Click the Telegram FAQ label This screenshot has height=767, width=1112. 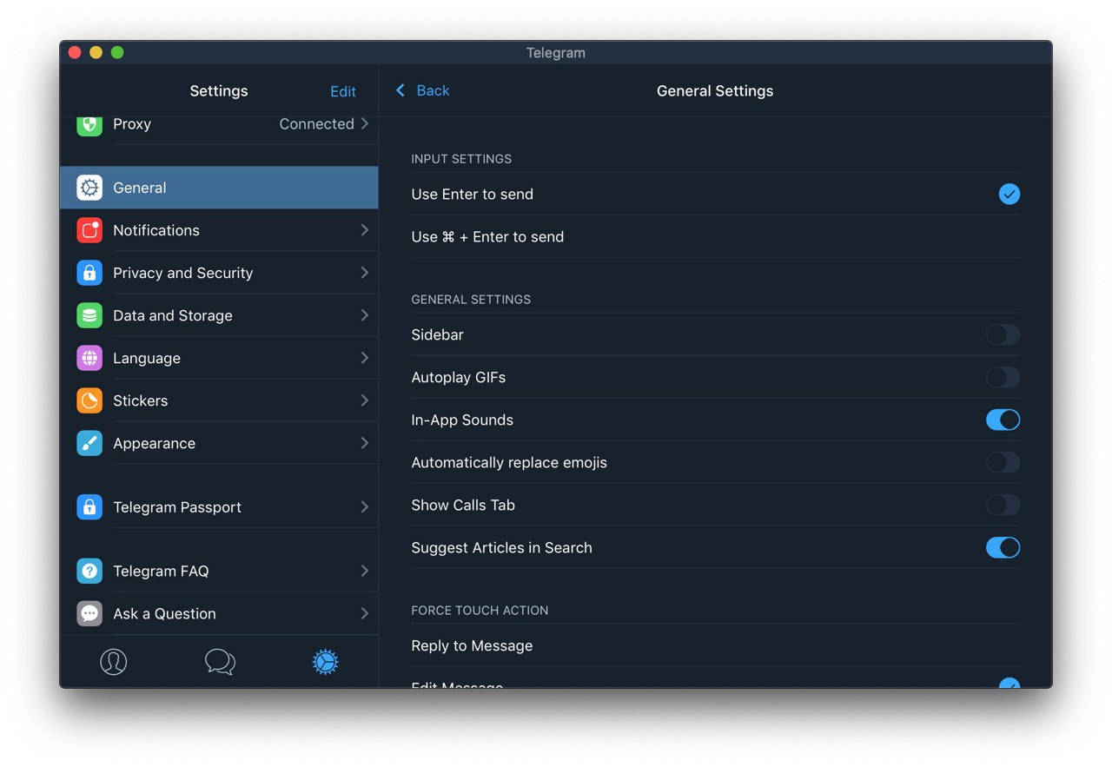(x=161, y=571)
